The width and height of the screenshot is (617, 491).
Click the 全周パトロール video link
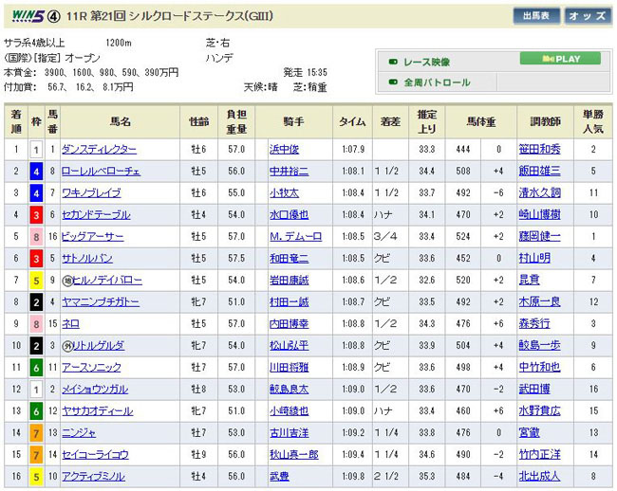[437, 82]
